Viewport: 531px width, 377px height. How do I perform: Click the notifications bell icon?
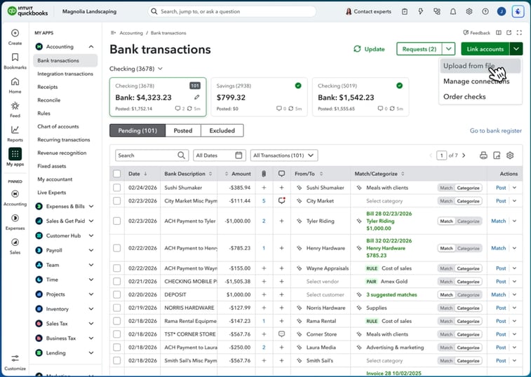point(453,12)
